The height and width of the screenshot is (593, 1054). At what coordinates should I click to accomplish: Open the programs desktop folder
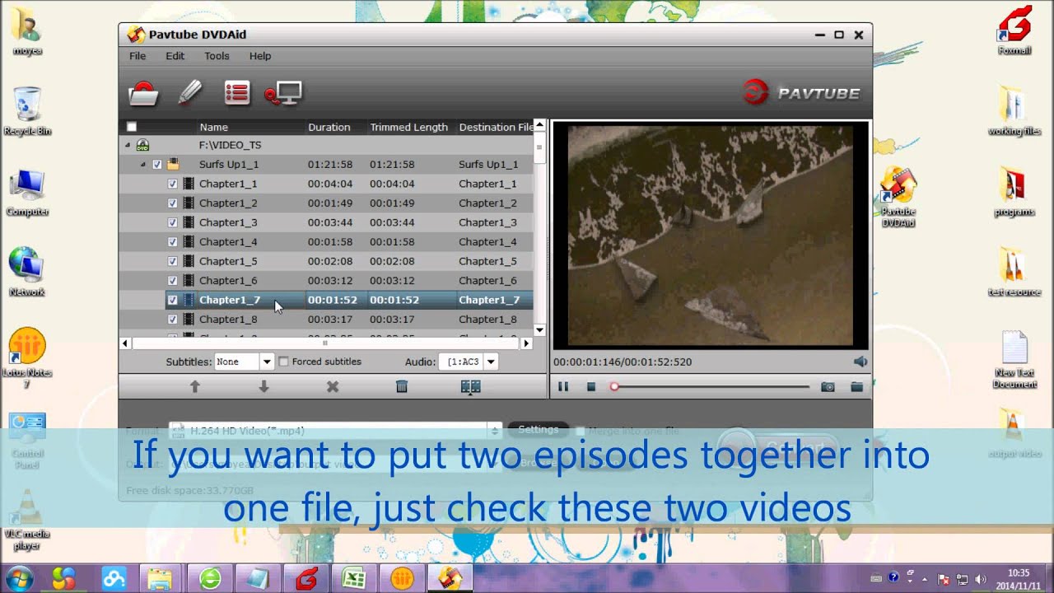point(1014,191)
